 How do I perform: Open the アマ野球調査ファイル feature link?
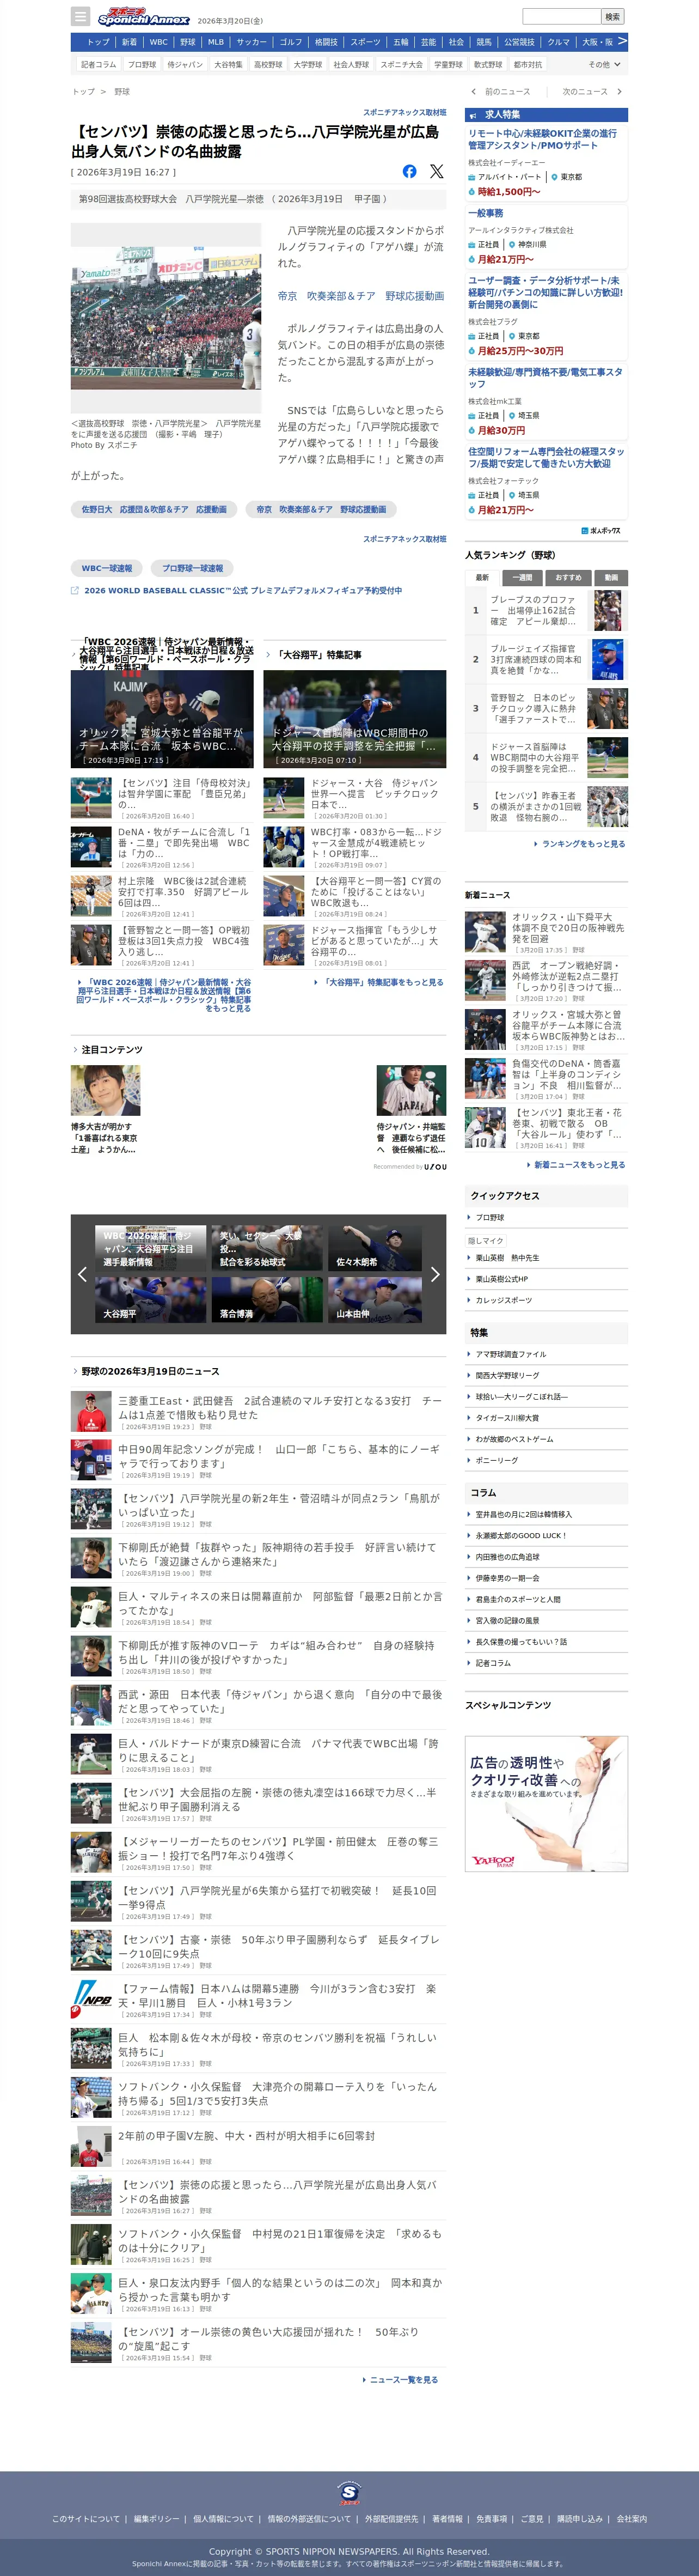511,1354
